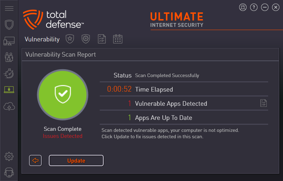View the vulnerable apps details list icon
Image resolution: width=283 pixels, height=181 pixels.
(264, 103)
